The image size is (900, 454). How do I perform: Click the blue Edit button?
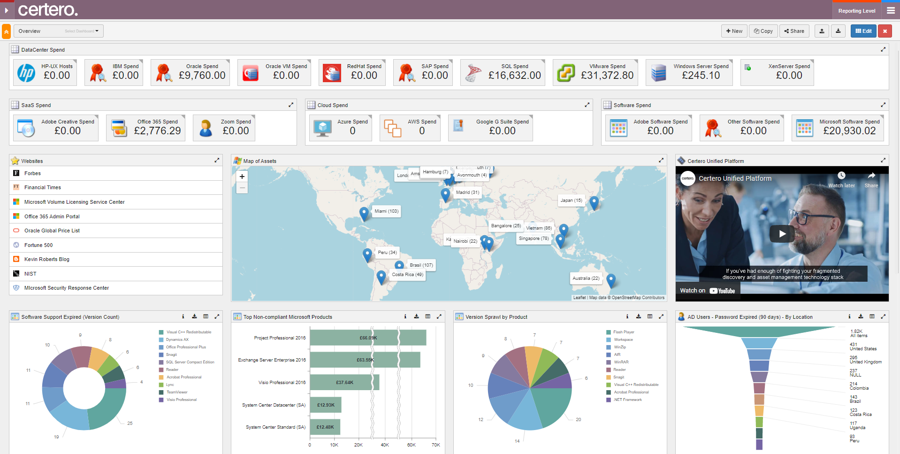(x=863, y=31)
